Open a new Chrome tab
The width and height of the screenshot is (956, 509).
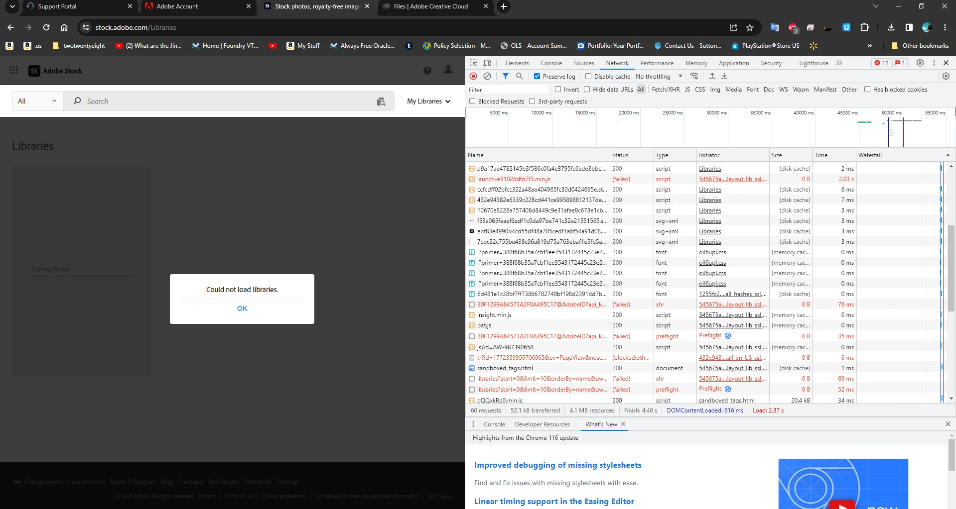504,6
